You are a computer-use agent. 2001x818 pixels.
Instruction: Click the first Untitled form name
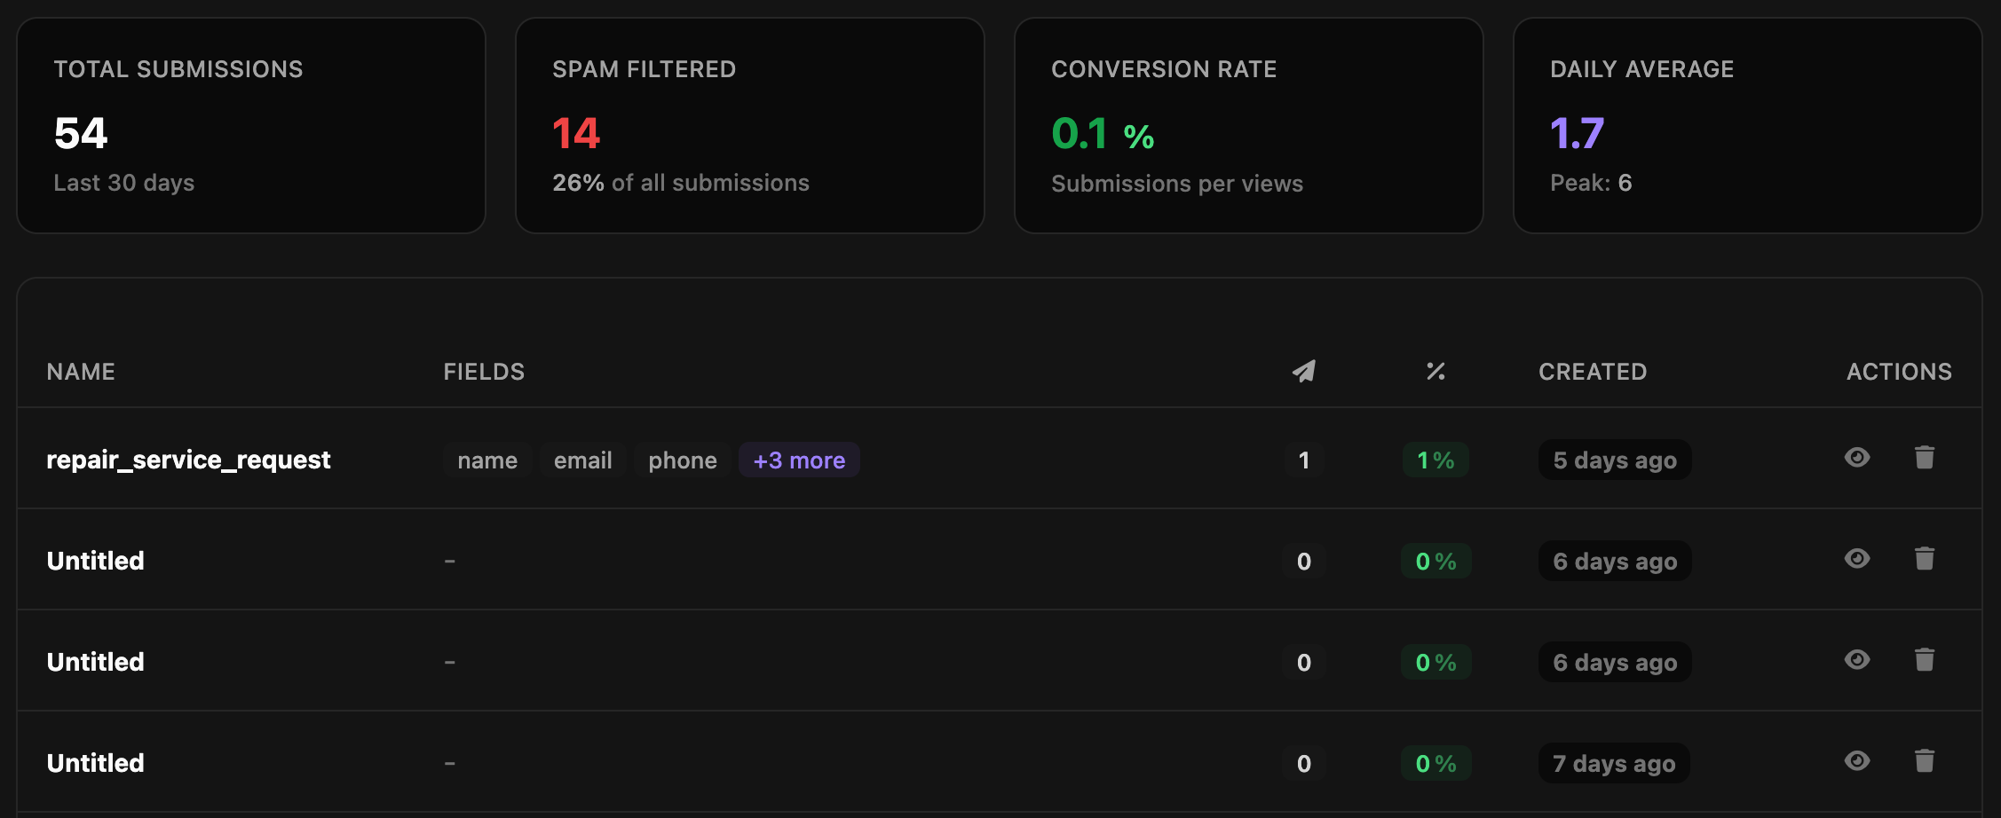point(95,560)
